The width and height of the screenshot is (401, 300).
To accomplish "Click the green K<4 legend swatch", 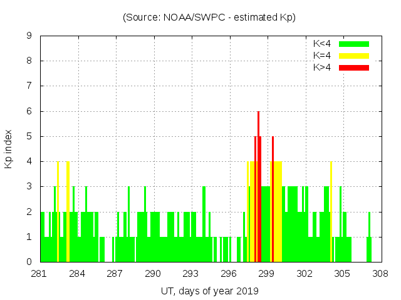I will [354, 44].
